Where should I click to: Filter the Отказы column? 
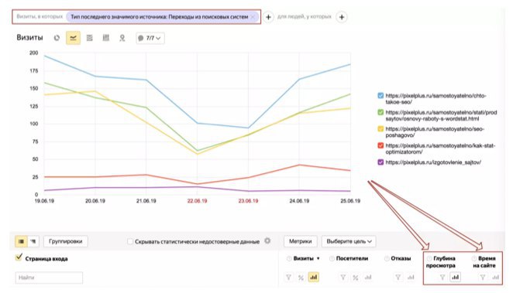[x=398, y=278]
